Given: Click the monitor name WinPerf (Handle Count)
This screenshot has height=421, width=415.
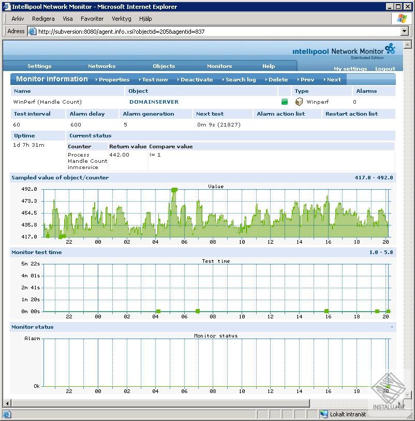Looking at the screenshot, I should (x=48, y=102).
